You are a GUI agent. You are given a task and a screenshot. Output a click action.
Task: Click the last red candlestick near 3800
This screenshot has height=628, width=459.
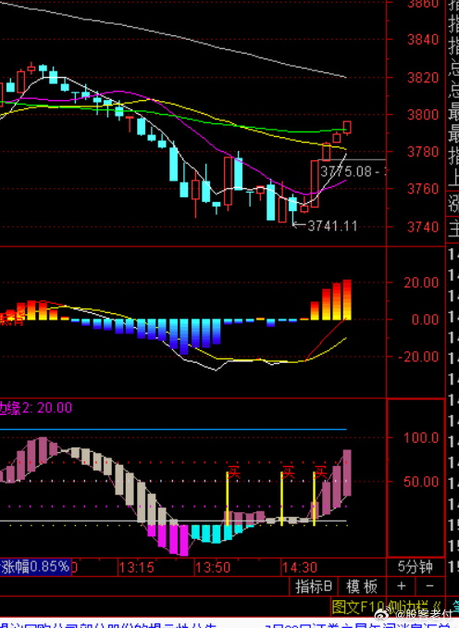347,128
